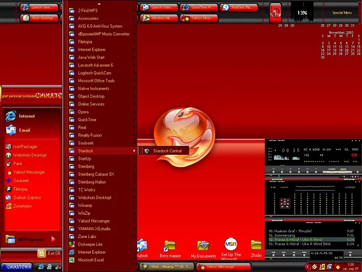Image resolution: width=362 pixels, height=272 pixels.
Task: Launch Microsoft Excel from the programs list
Action: click(x=90, y=260)
